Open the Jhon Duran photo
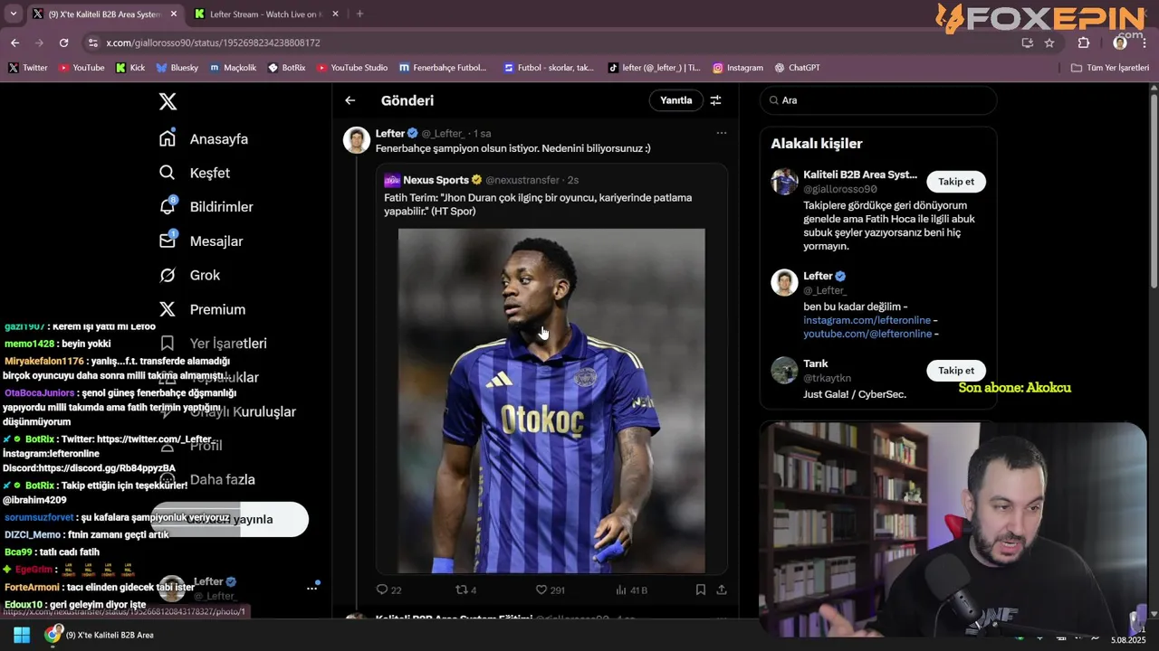Screen dimensions: 1159x651 tap(551, 401)
